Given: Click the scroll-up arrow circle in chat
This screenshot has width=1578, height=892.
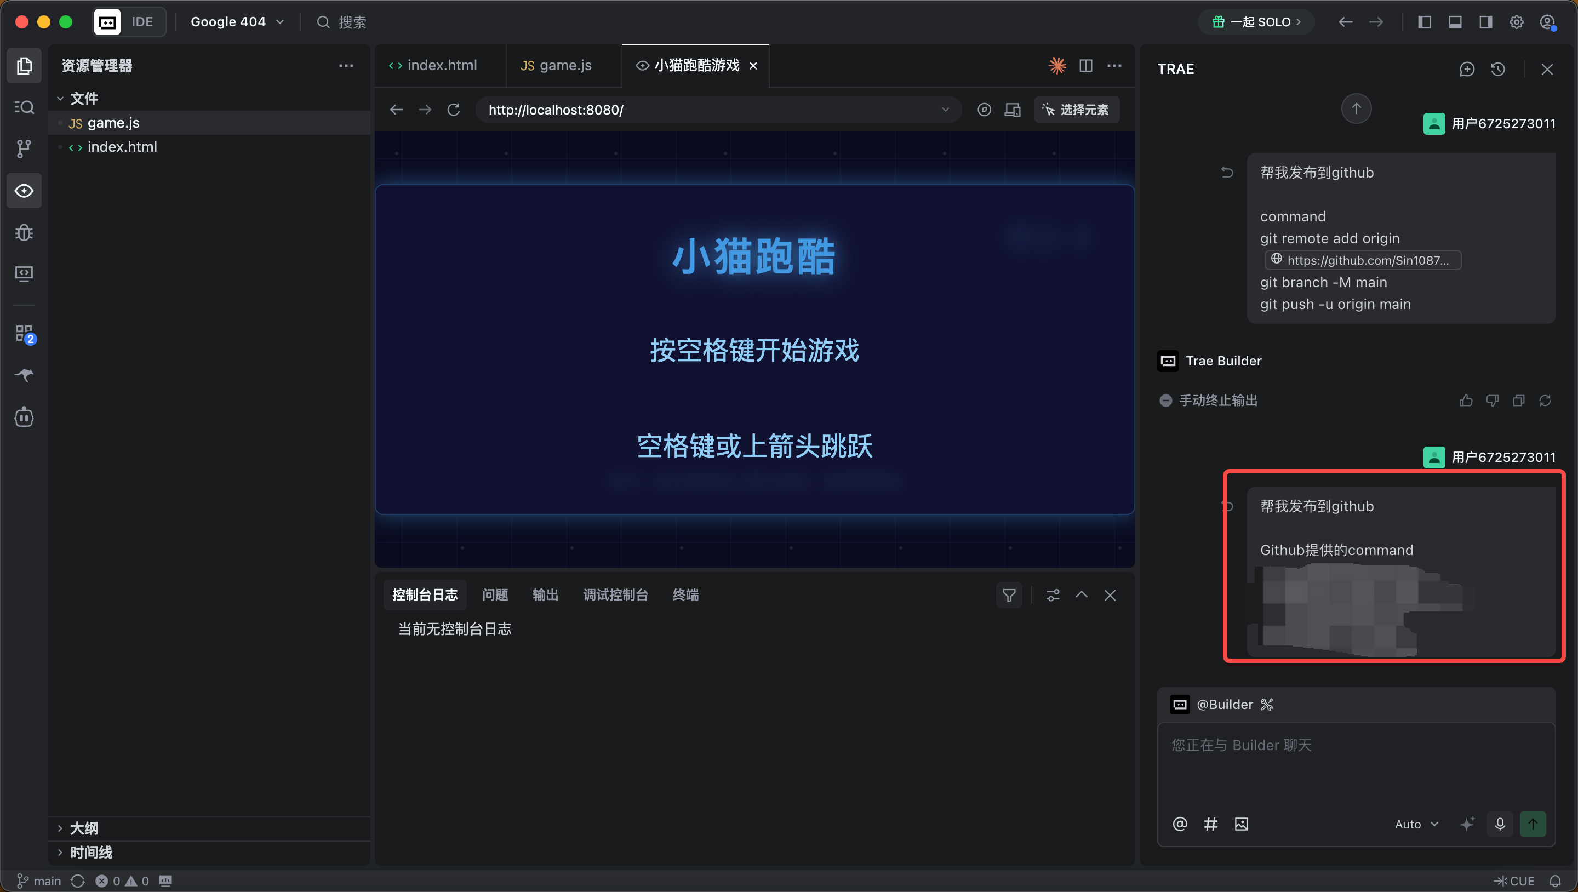Looking at the screenshot, I should (1356, 109).
